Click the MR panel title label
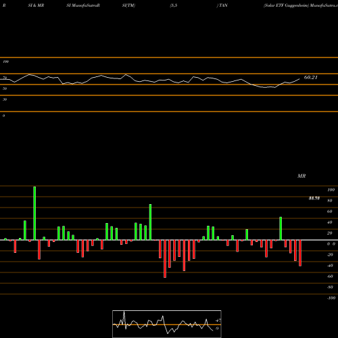 click(301, 176)
